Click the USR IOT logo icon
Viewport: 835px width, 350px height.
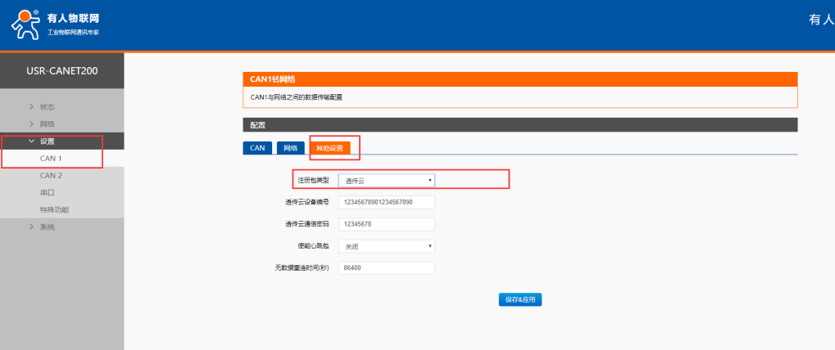pyautogui.click(x=25, y=25)
